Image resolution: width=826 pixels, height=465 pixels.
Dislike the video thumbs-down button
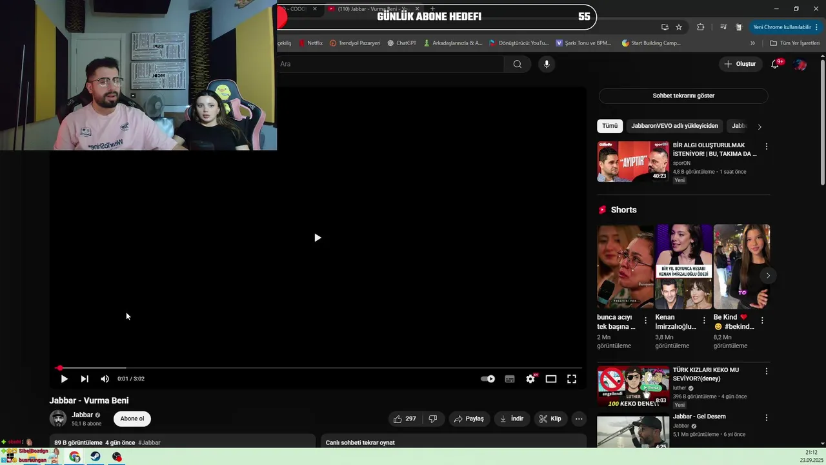432,418
